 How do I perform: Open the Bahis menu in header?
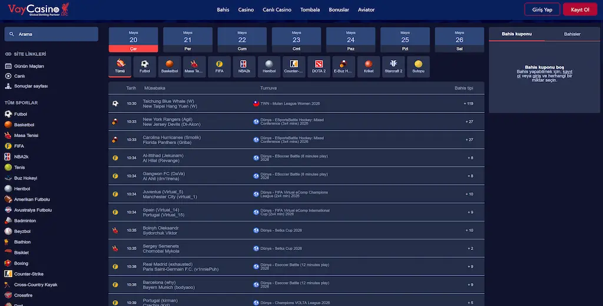(x=223, y=9)
